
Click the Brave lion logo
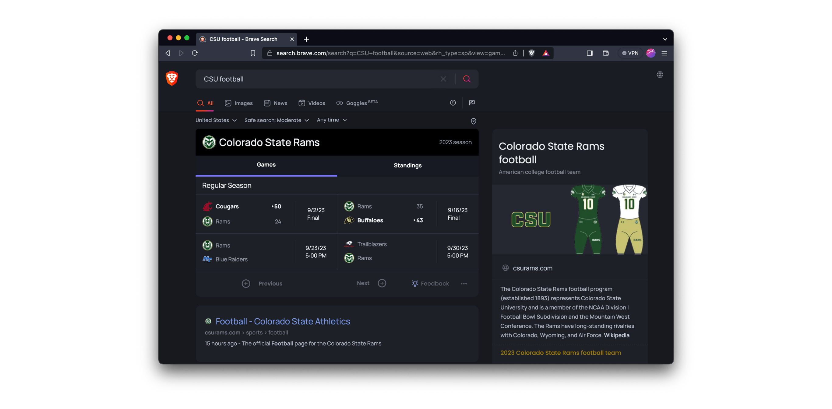pos(172,79)
